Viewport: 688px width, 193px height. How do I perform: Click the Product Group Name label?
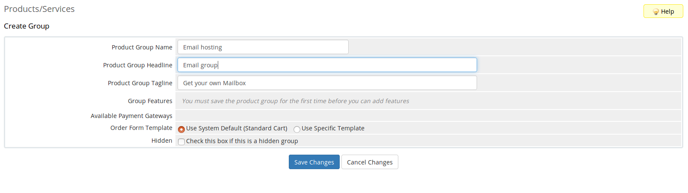tap(142, 47)
